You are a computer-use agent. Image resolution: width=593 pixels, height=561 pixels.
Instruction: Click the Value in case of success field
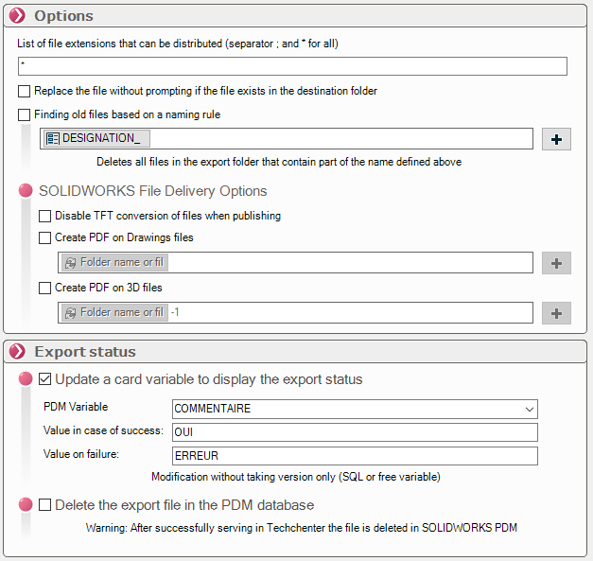tap(355, 432)
